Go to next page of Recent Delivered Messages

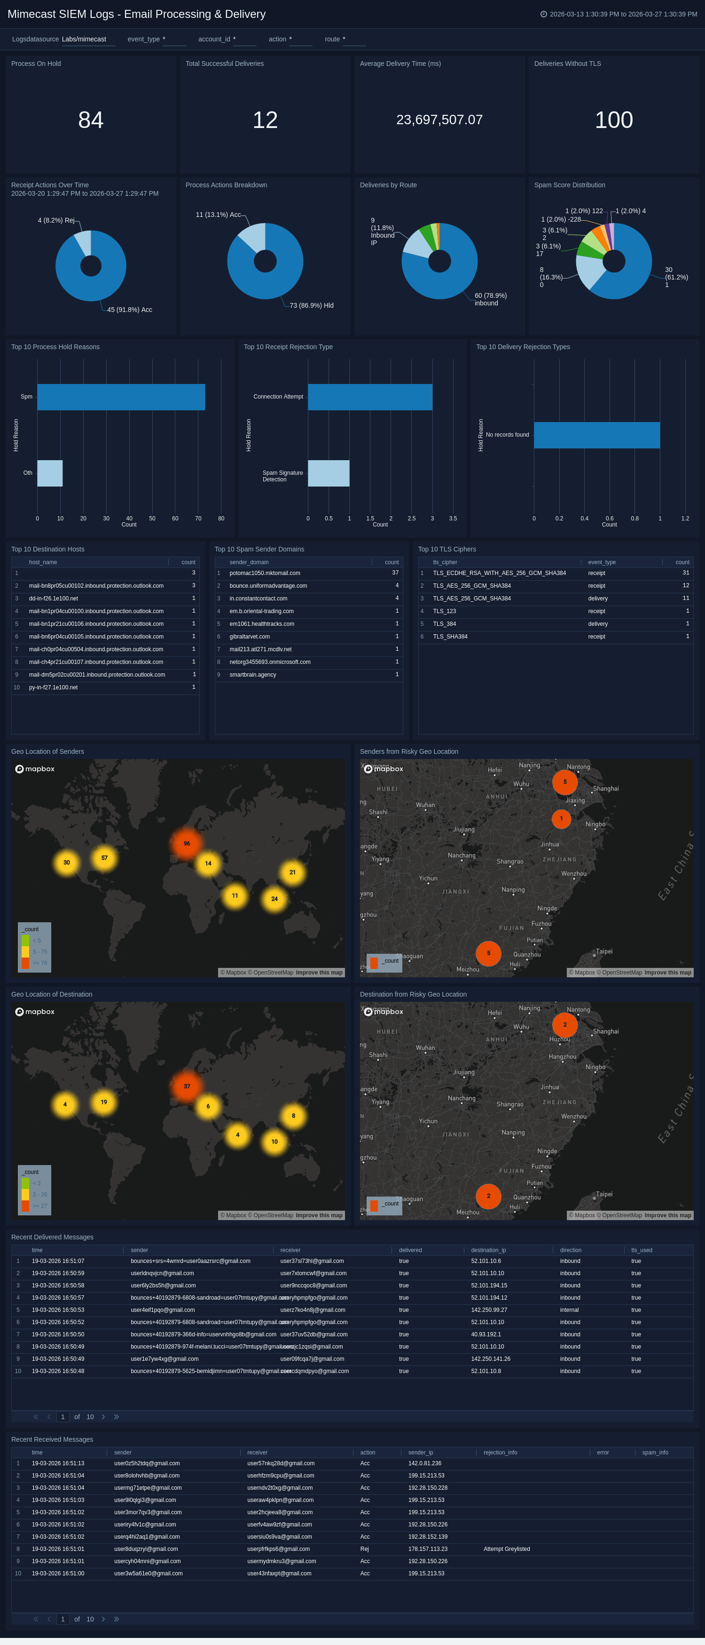pyautogui.click(x=103, y=1416)
